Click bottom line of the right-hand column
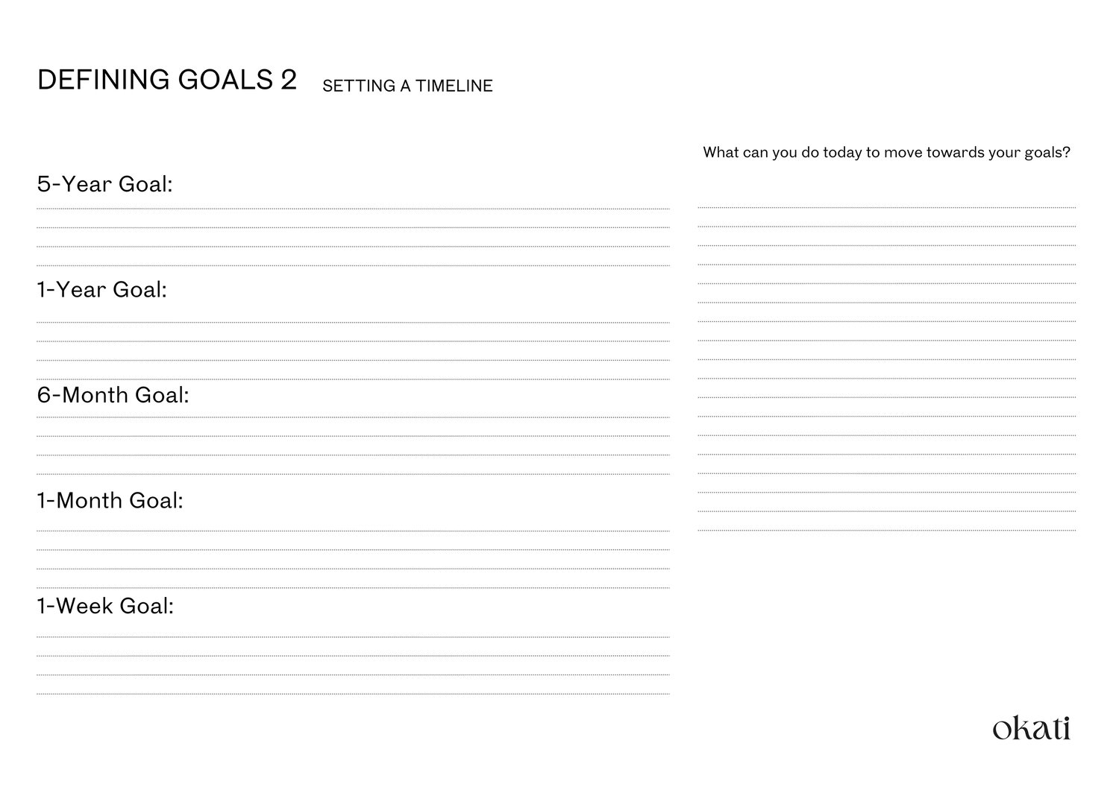This screenshot has height=790, width=1119. click(886, 530)
